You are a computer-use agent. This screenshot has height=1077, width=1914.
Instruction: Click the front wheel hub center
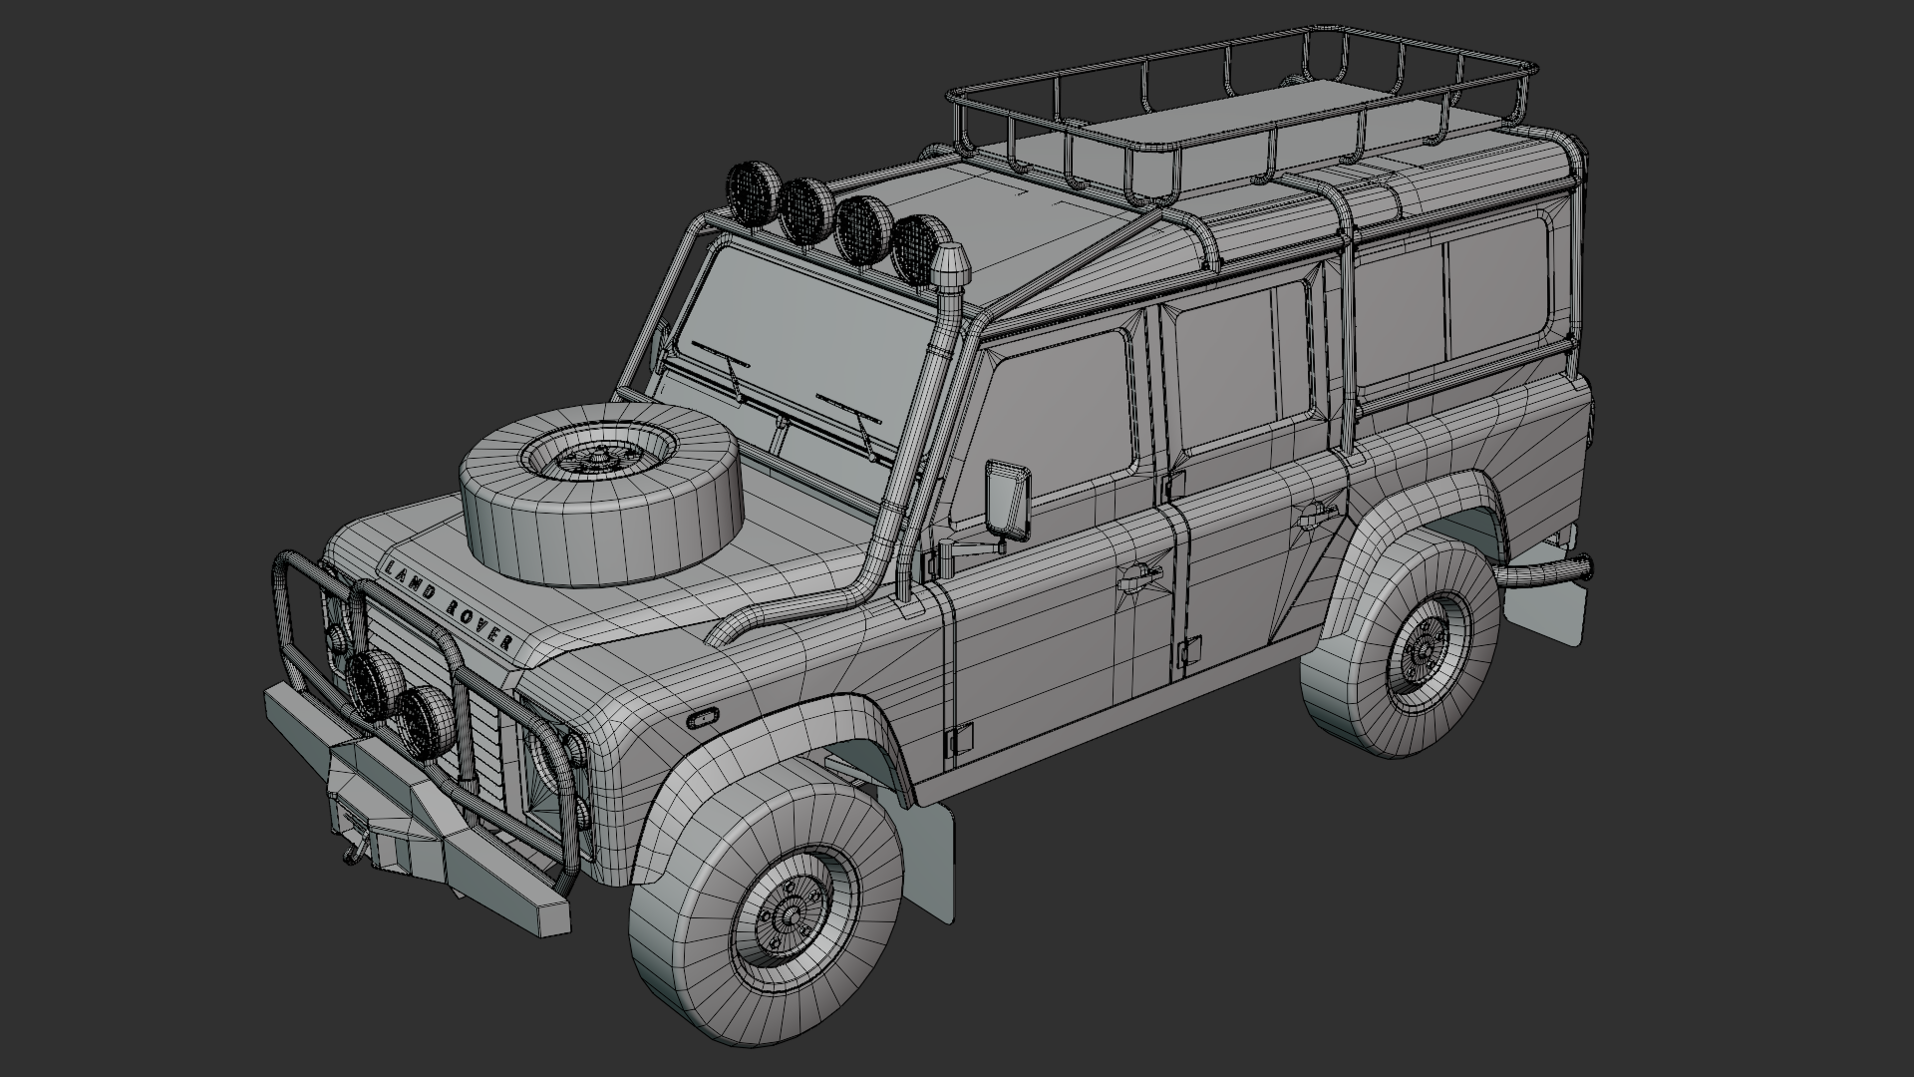pyautogui.click(x=790, y=914)
